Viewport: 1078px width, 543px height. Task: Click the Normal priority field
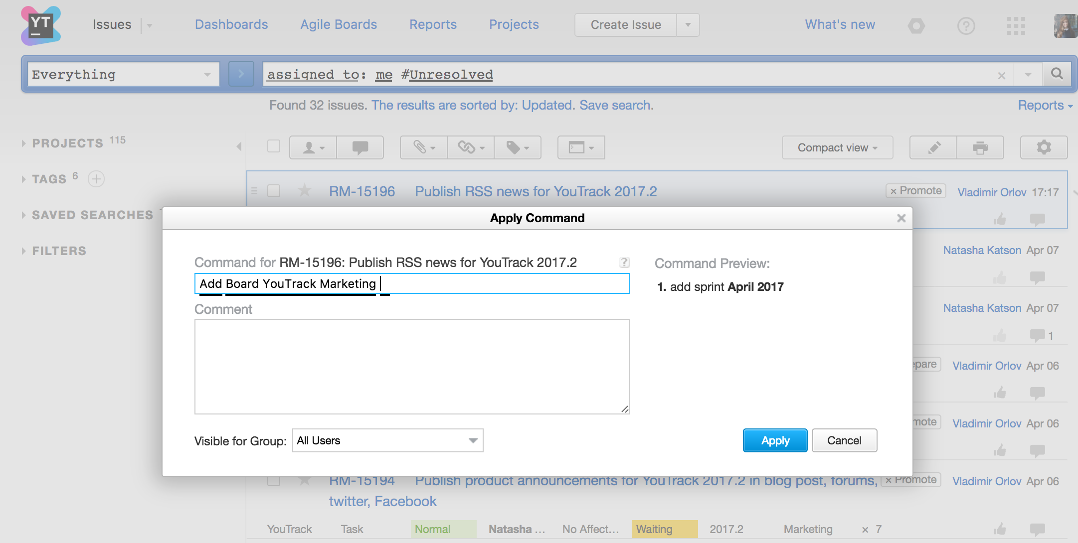coord(443,529)
